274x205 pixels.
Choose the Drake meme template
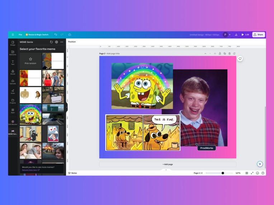pyautogui.click(x=30, y=78)
